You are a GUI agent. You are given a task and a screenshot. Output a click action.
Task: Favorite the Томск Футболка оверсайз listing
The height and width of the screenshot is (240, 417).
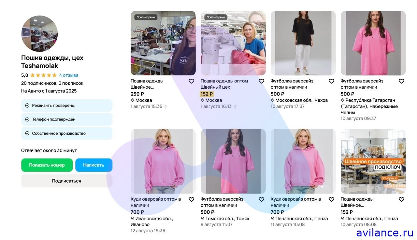tap(261, 199)
